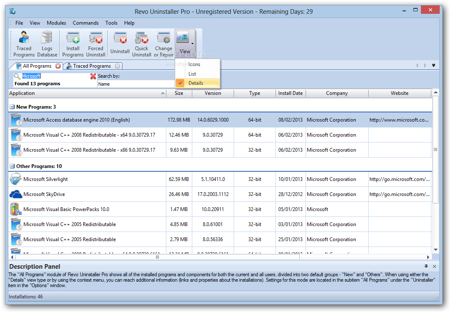This screenshot has height=313, width=451.
Task: Select the 172.98 MB size cell
Action: click(179, 120)
